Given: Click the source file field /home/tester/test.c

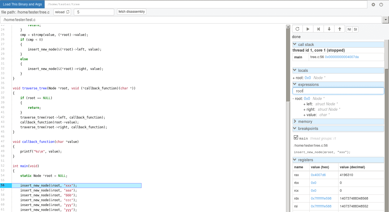Looking at the screenshot, I should (191, 20).
